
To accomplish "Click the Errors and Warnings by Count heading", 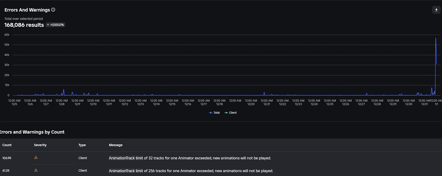I will point(32,132).
